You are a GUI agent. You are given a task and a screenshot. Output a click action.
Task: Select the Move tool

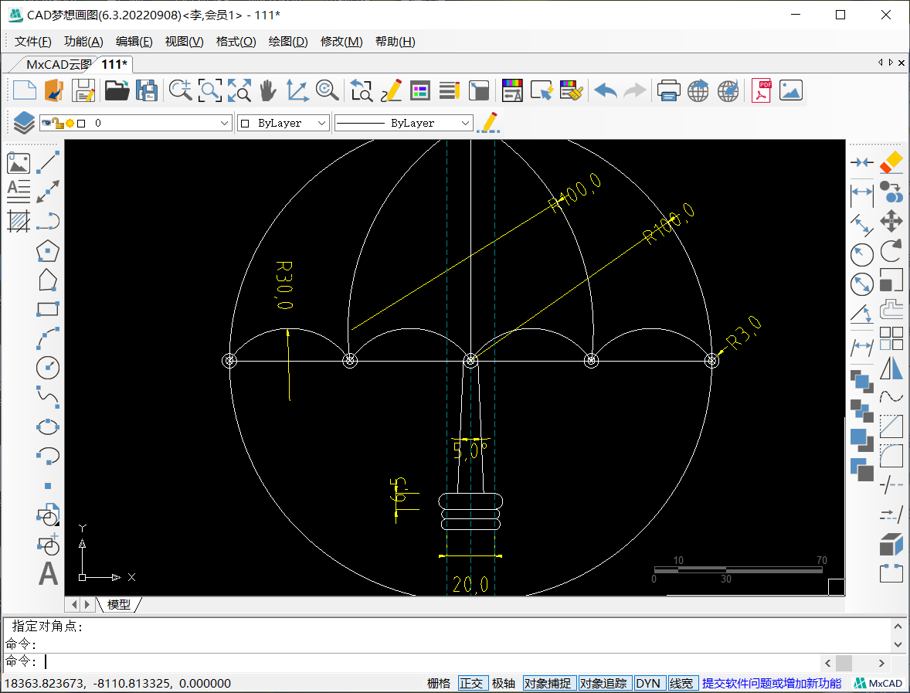tap(891, 221)
